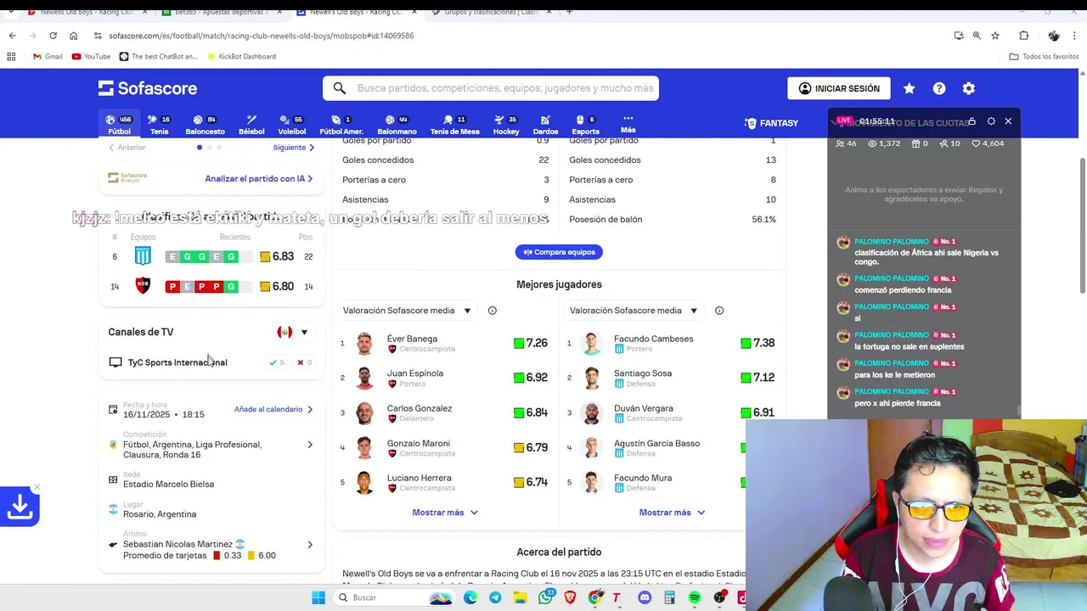Reload the page with browser refresh icon

53,36
